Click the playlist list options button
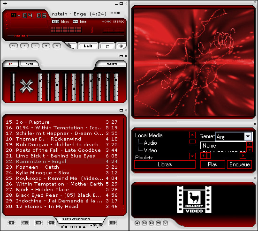The height and width of the screenshot is (231, 258). 113,223
